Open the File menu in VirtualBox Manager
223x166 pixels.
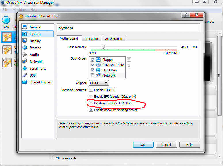point(5,10)
